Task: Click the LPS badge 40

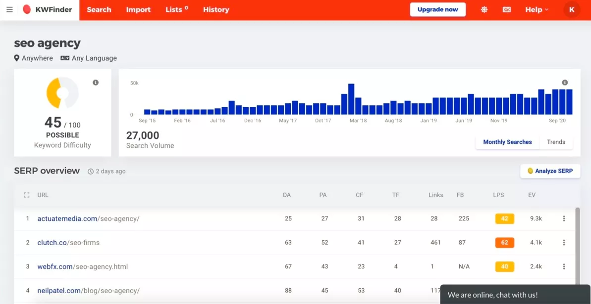Action: (x=505, y=267)
